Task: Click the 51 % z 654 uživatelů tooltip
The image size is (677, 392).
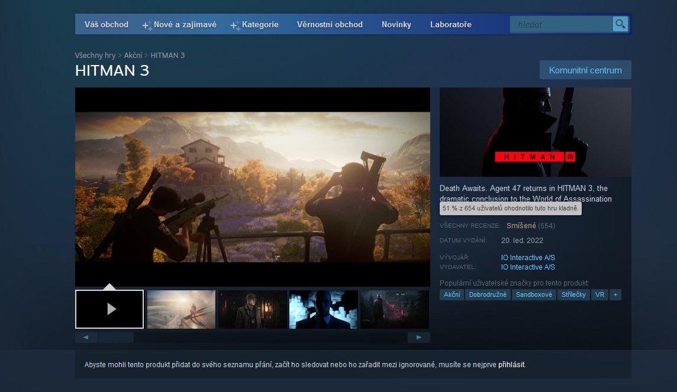Action: tap(510, 208)
